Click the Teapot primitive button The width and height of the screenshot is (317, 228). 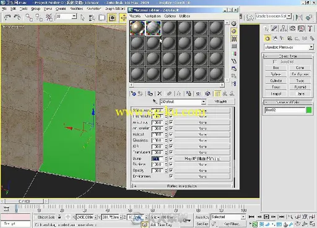[276, 94]
